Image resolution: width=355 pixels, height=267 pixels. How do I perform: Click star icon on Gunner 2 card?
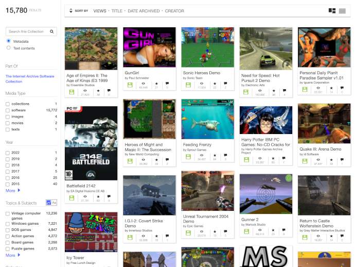click(273, 230)
